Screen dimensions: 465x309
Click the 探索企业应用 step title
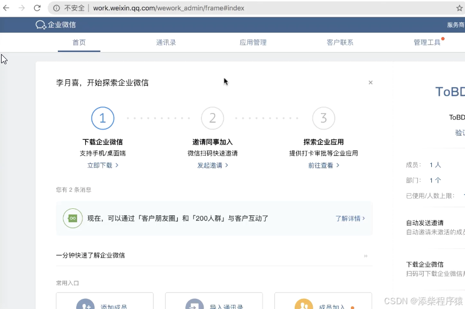(324, 142)
